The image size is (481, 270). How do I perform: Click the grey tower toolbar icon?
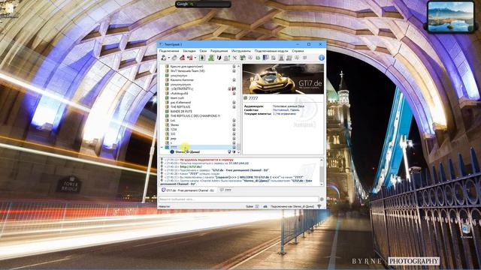click(x=281, y=58)
